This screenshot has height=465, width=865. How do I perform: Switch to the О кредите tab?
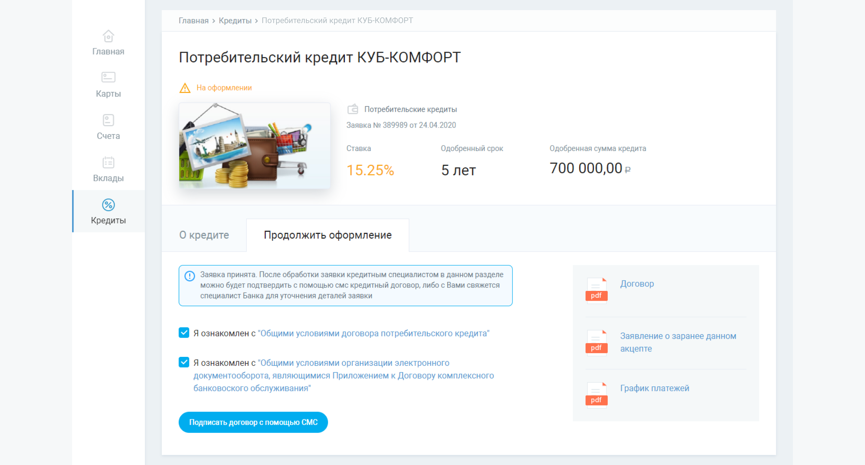click(x=204, y=235)
